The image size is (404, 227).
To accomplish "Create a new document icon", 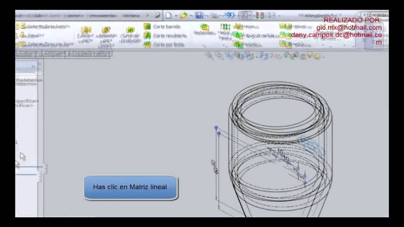I will (168, 15).
